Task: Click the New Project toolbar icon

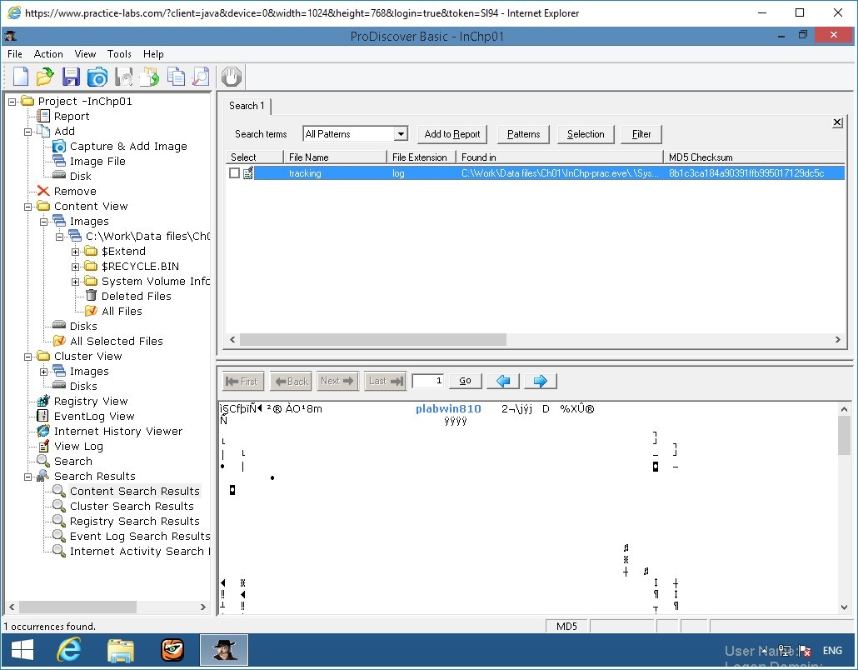Action: coord(20,77)
